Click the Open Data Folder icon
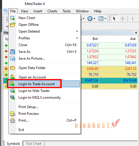This screenshot has height=146, width=139. click(13, 68)
